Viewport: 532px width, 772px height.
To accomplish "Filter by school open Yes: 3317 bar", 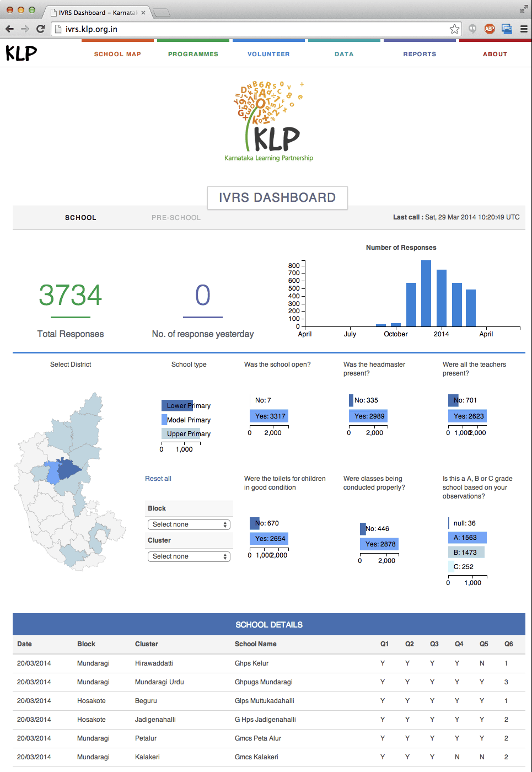I will coord(269,416).
